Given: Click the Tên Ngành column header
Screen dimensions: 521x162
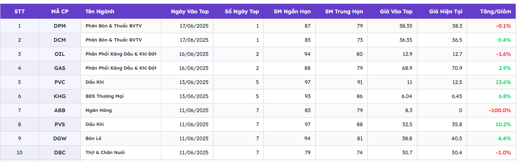Looking at the screenshot, I should (100, 11).
